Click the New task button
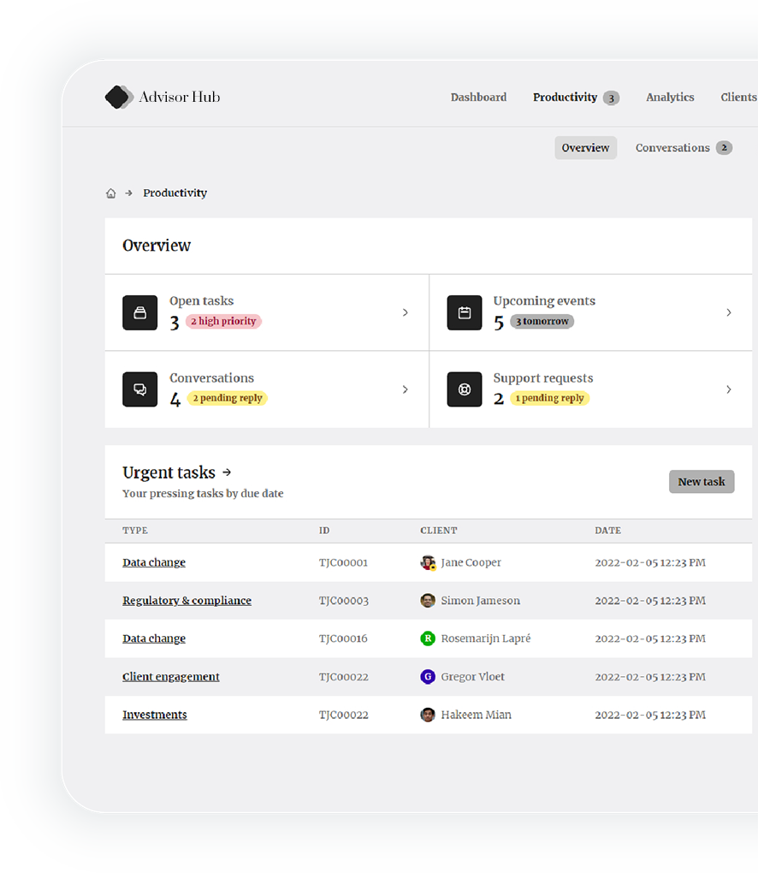This screenshot has height=873, width=758. 702,482
